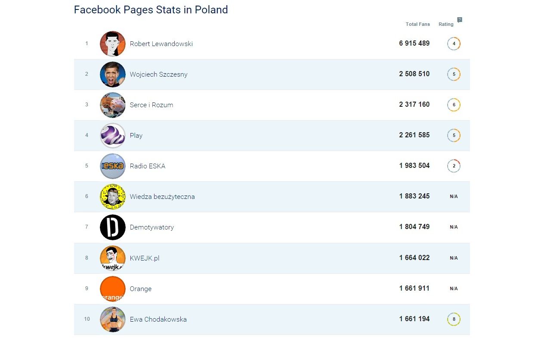Sort the list by Total Fans header

tap(417, 24)
